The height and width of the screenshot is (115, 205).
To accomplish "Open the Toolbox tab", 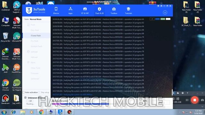I will pos(114,11).
